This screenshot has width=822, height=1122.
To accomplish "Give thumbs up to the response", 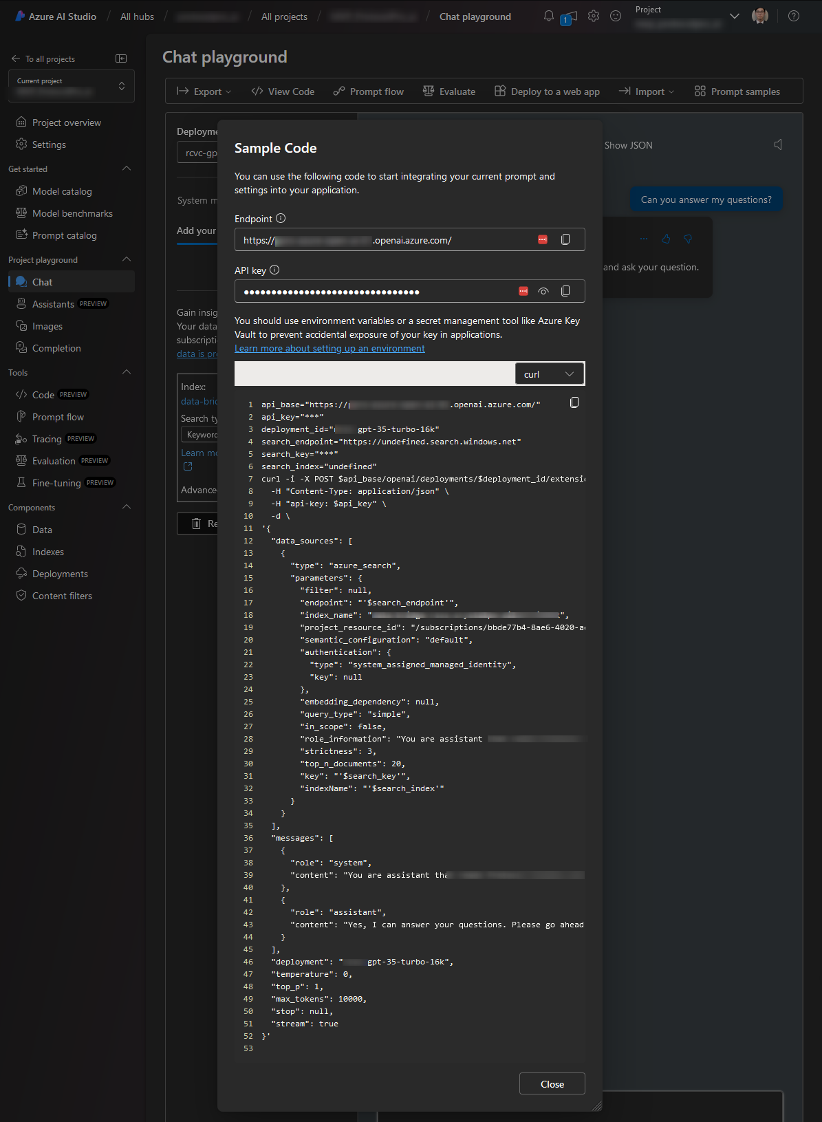I will 666,239.
